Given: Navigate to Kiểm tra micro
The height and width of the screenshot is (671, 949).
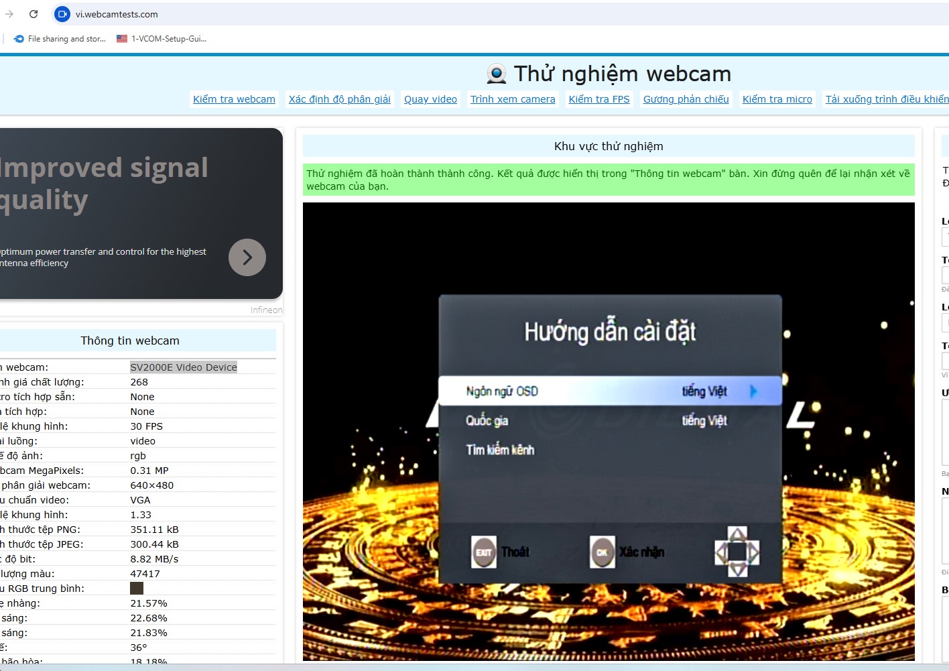Looking at the screenshot, I should coord(777,99).
